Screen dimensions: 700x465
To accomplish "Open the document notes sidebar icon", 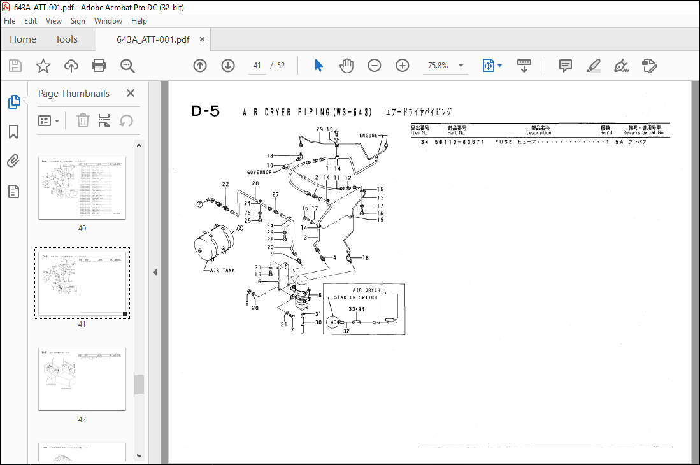I will tap(13, 191).
